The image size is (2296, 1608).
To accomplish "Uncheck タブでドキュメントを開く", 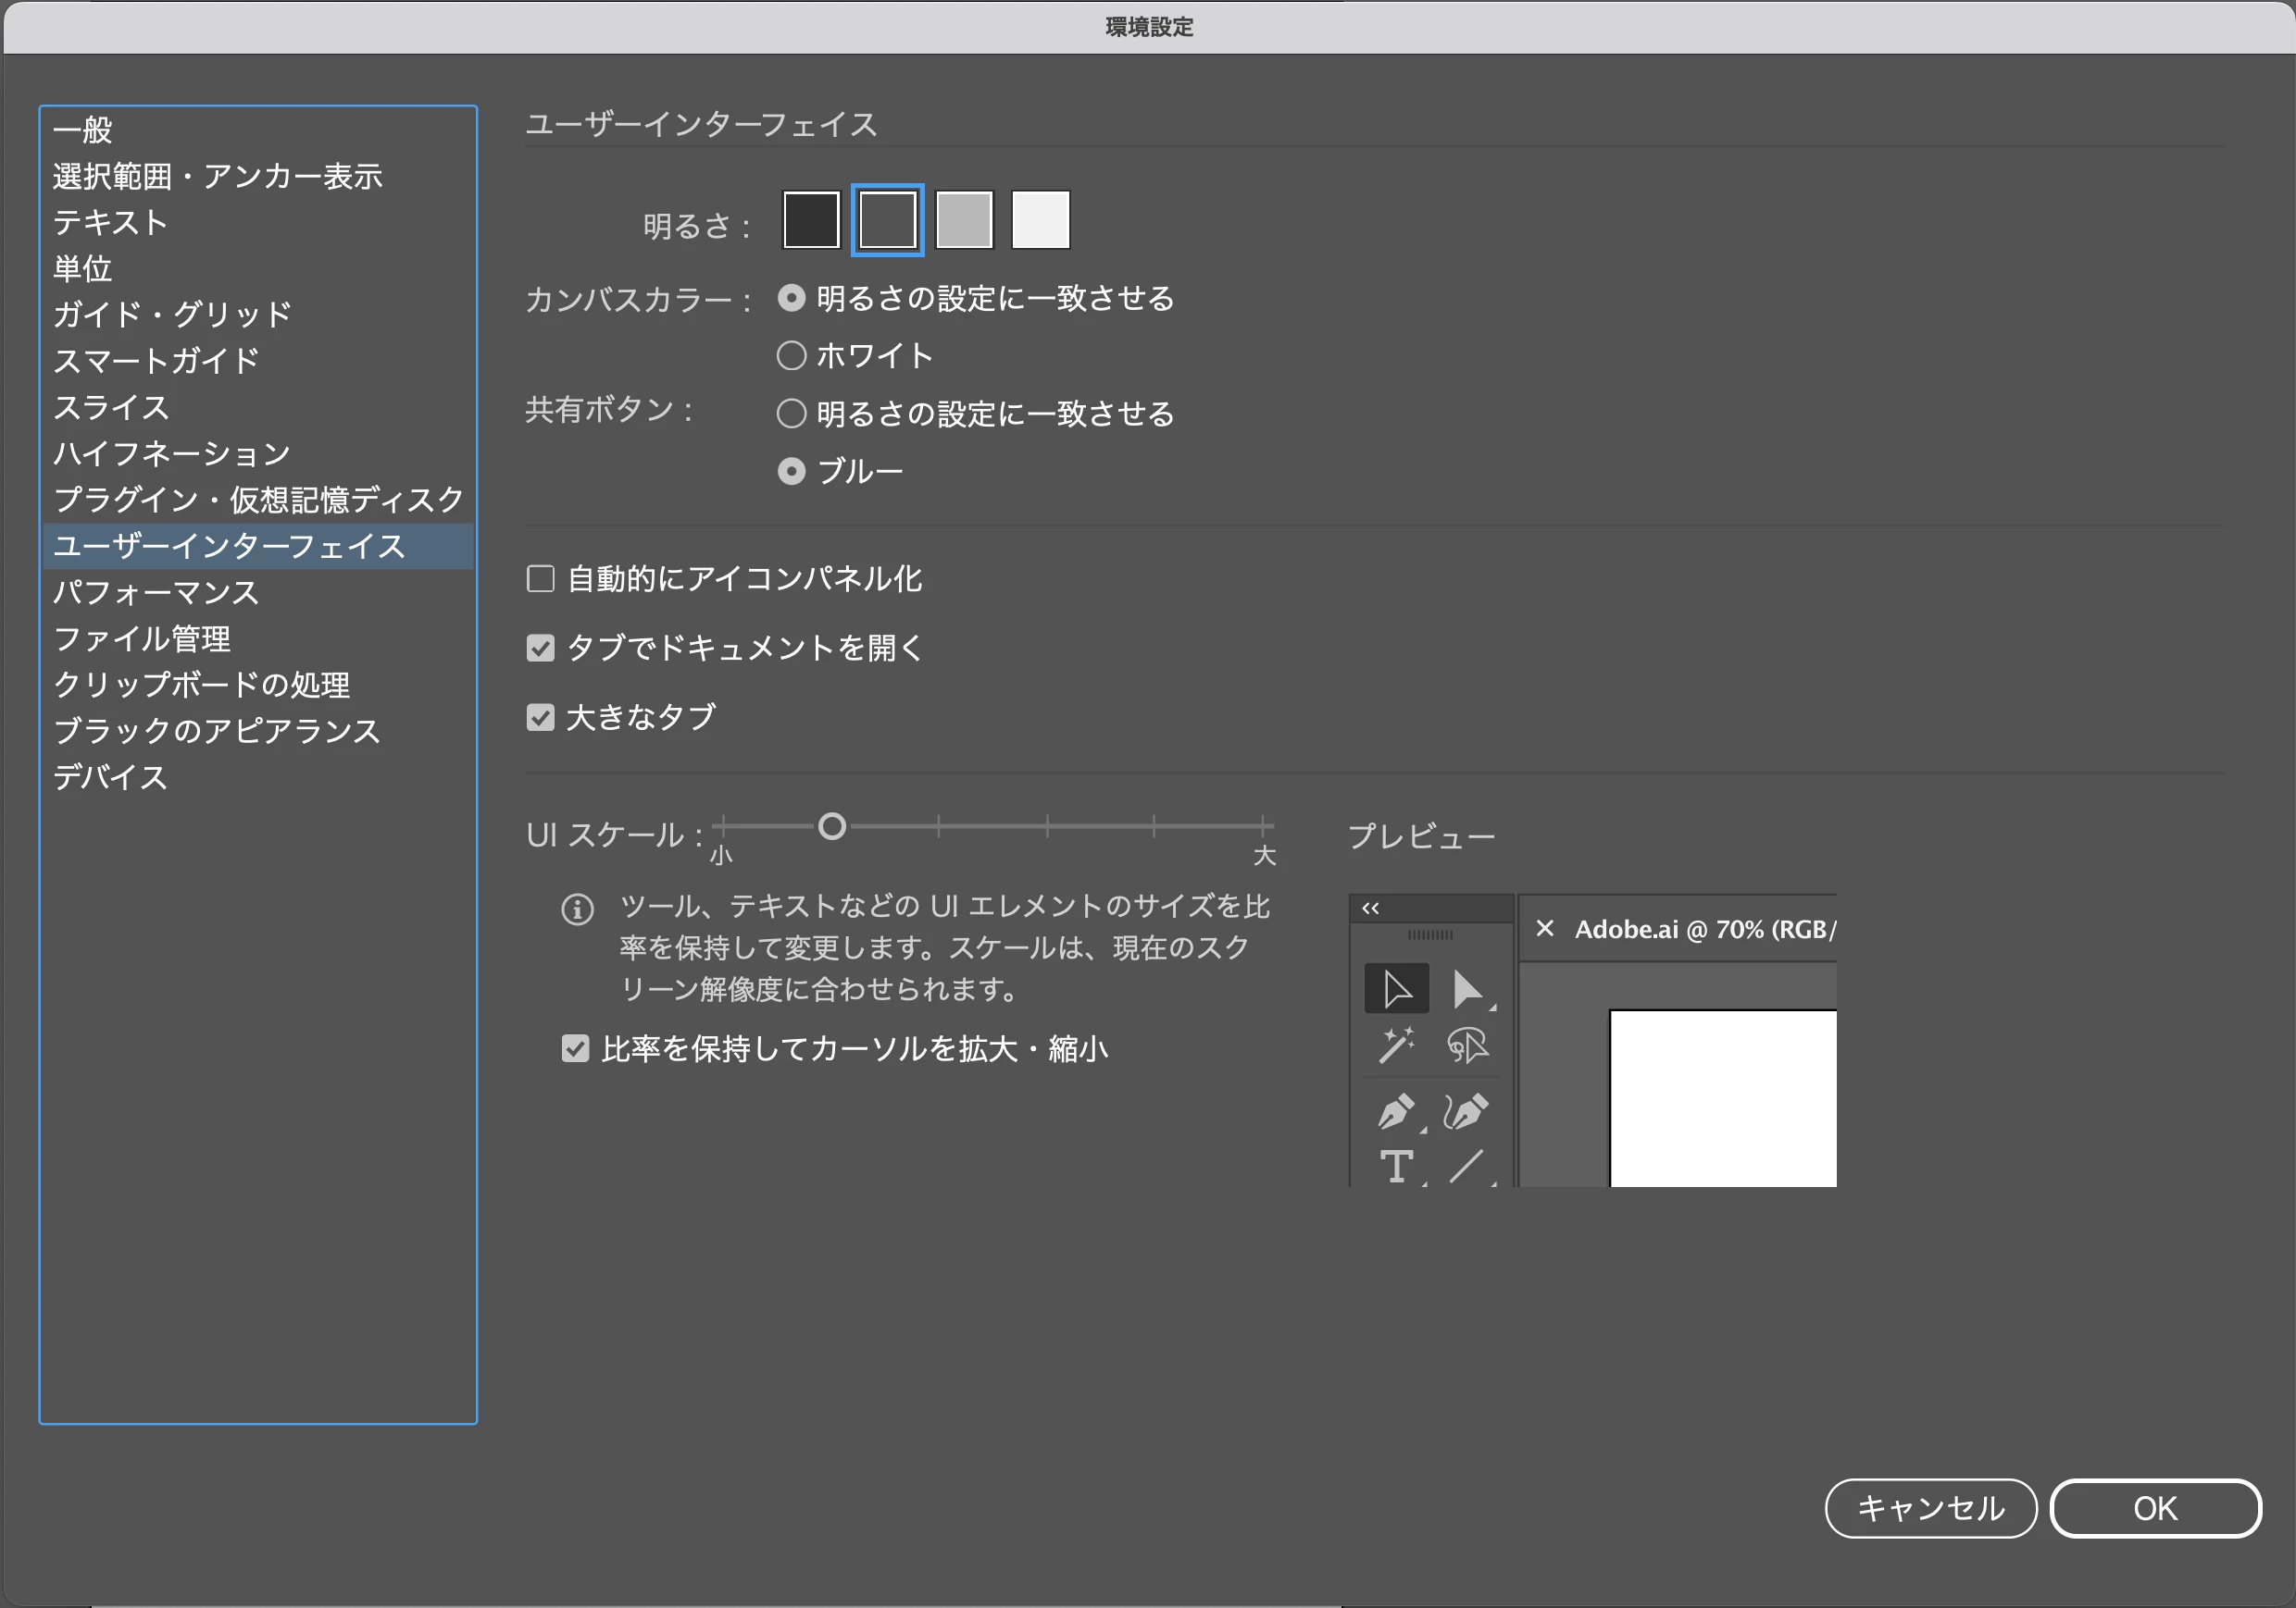I will [541, 649].
